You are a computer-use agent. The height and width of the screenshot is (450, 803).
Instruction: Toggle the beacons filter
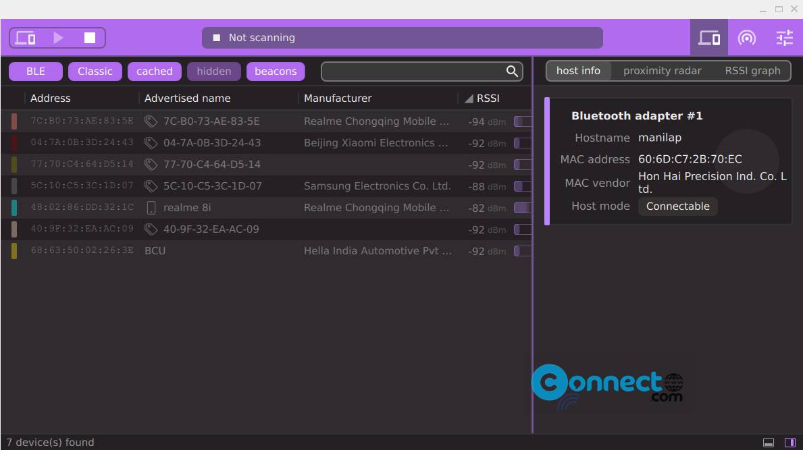pyautogui.click(x=276, y=72)
